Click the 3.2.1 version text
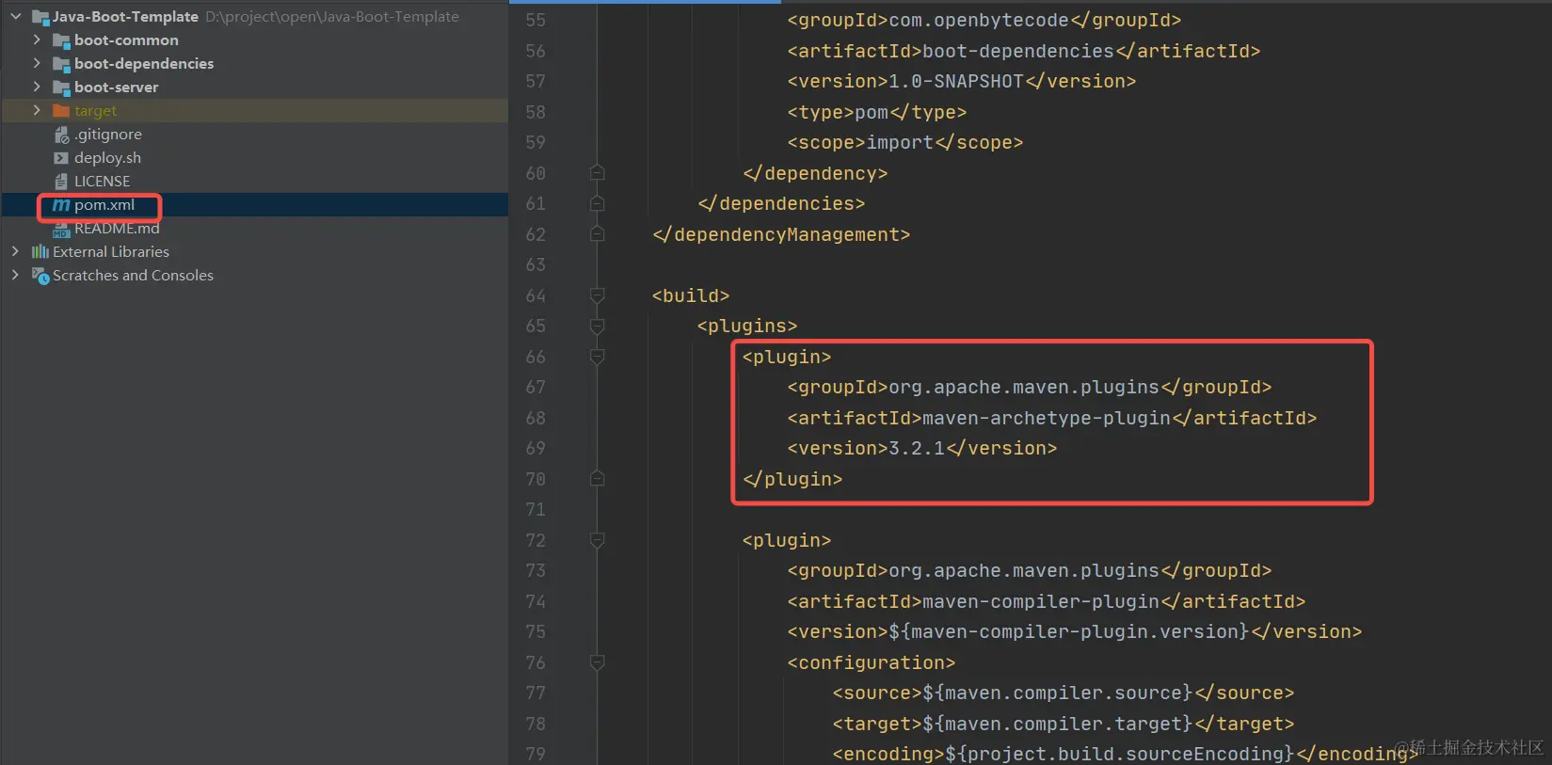The height and width of the screenshot is (765, 1552). [x=917, y=448]
